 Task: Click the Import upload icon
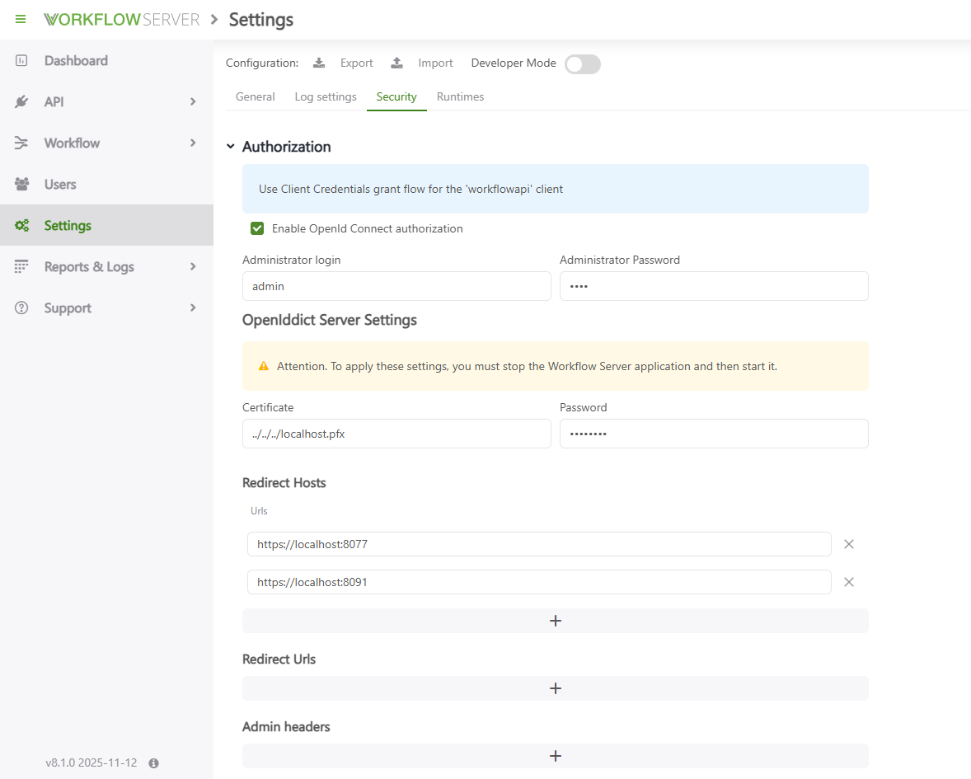click(397, 63)
